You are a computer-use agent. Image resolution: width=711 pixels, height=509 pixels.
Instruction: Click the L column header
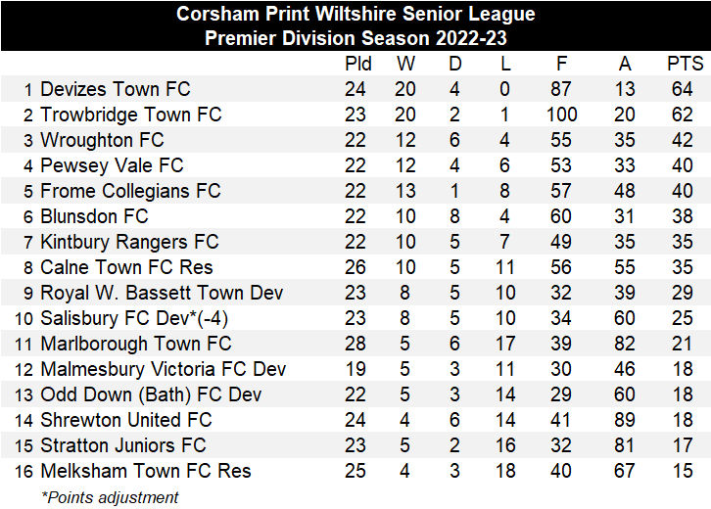tap(504, 64)
